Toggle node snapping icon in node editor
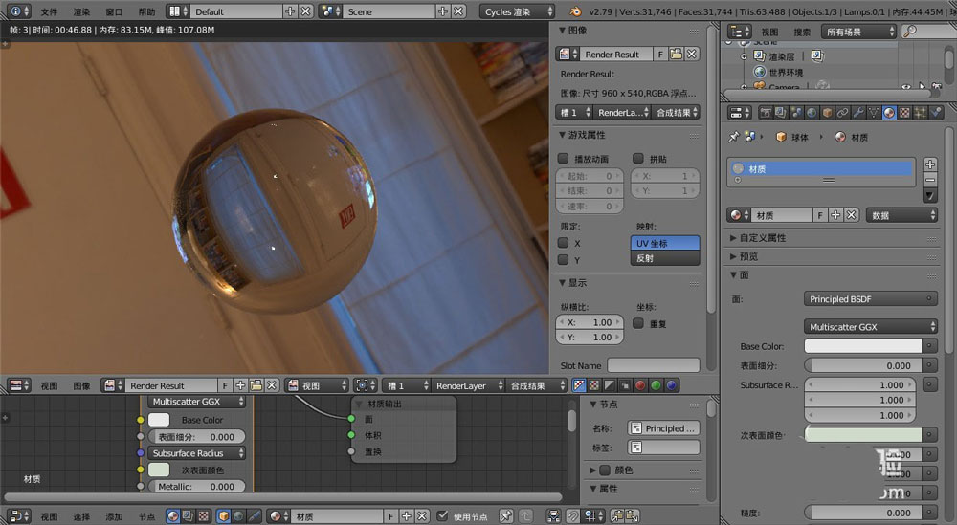This screenshot has width=957, height=525. (x=572, y=516)
